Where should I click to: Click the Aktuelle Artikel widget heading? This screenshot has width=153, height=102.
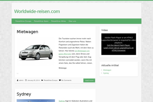(x=110, y=65)
